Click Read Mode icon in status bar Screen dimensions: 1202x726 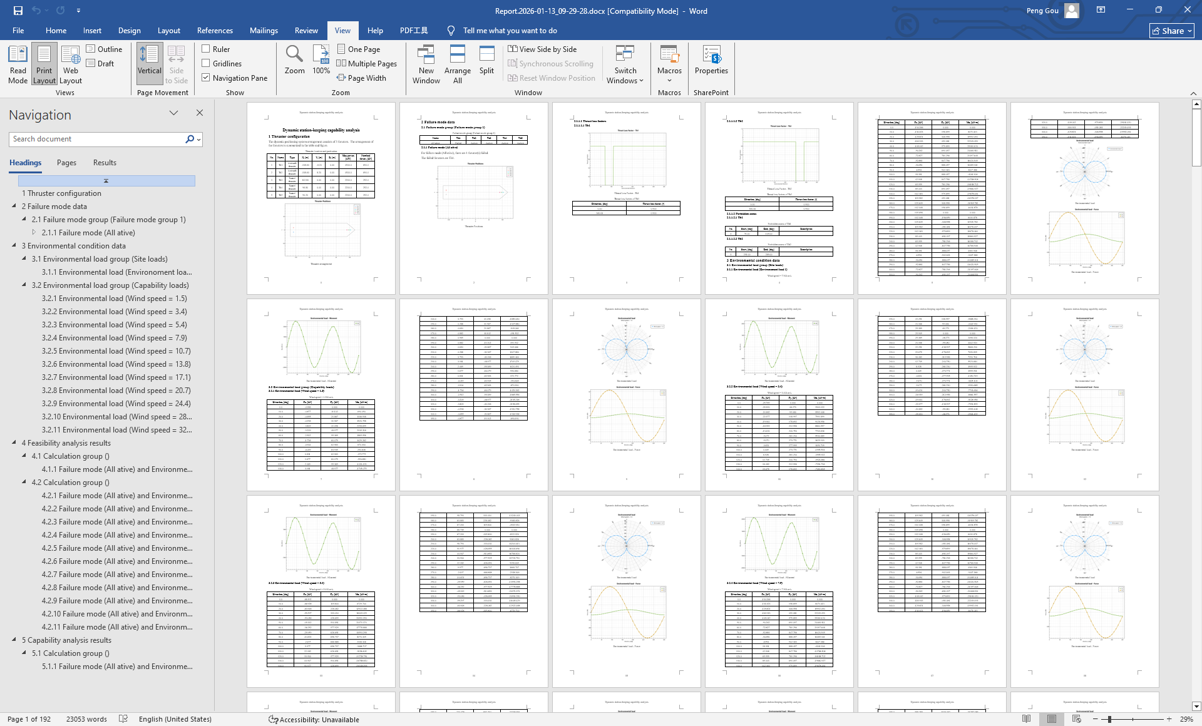pyautogui.click(x=1027, y=719)
